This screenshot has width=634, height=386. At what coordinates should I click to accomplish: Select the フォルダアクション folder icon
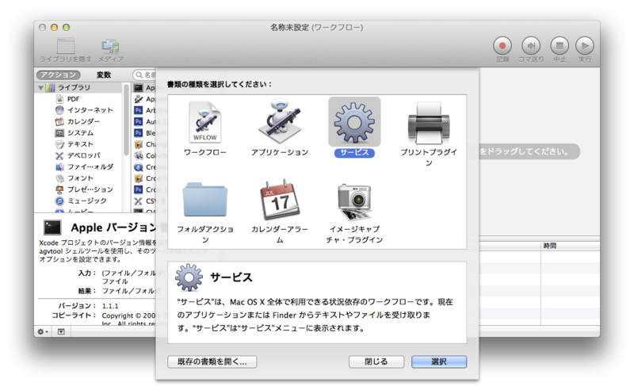coord(205,199)
